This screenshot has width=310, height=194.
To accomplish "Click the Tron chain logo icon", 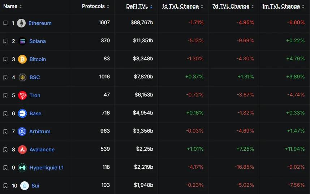I will click(x=22, y=95).
